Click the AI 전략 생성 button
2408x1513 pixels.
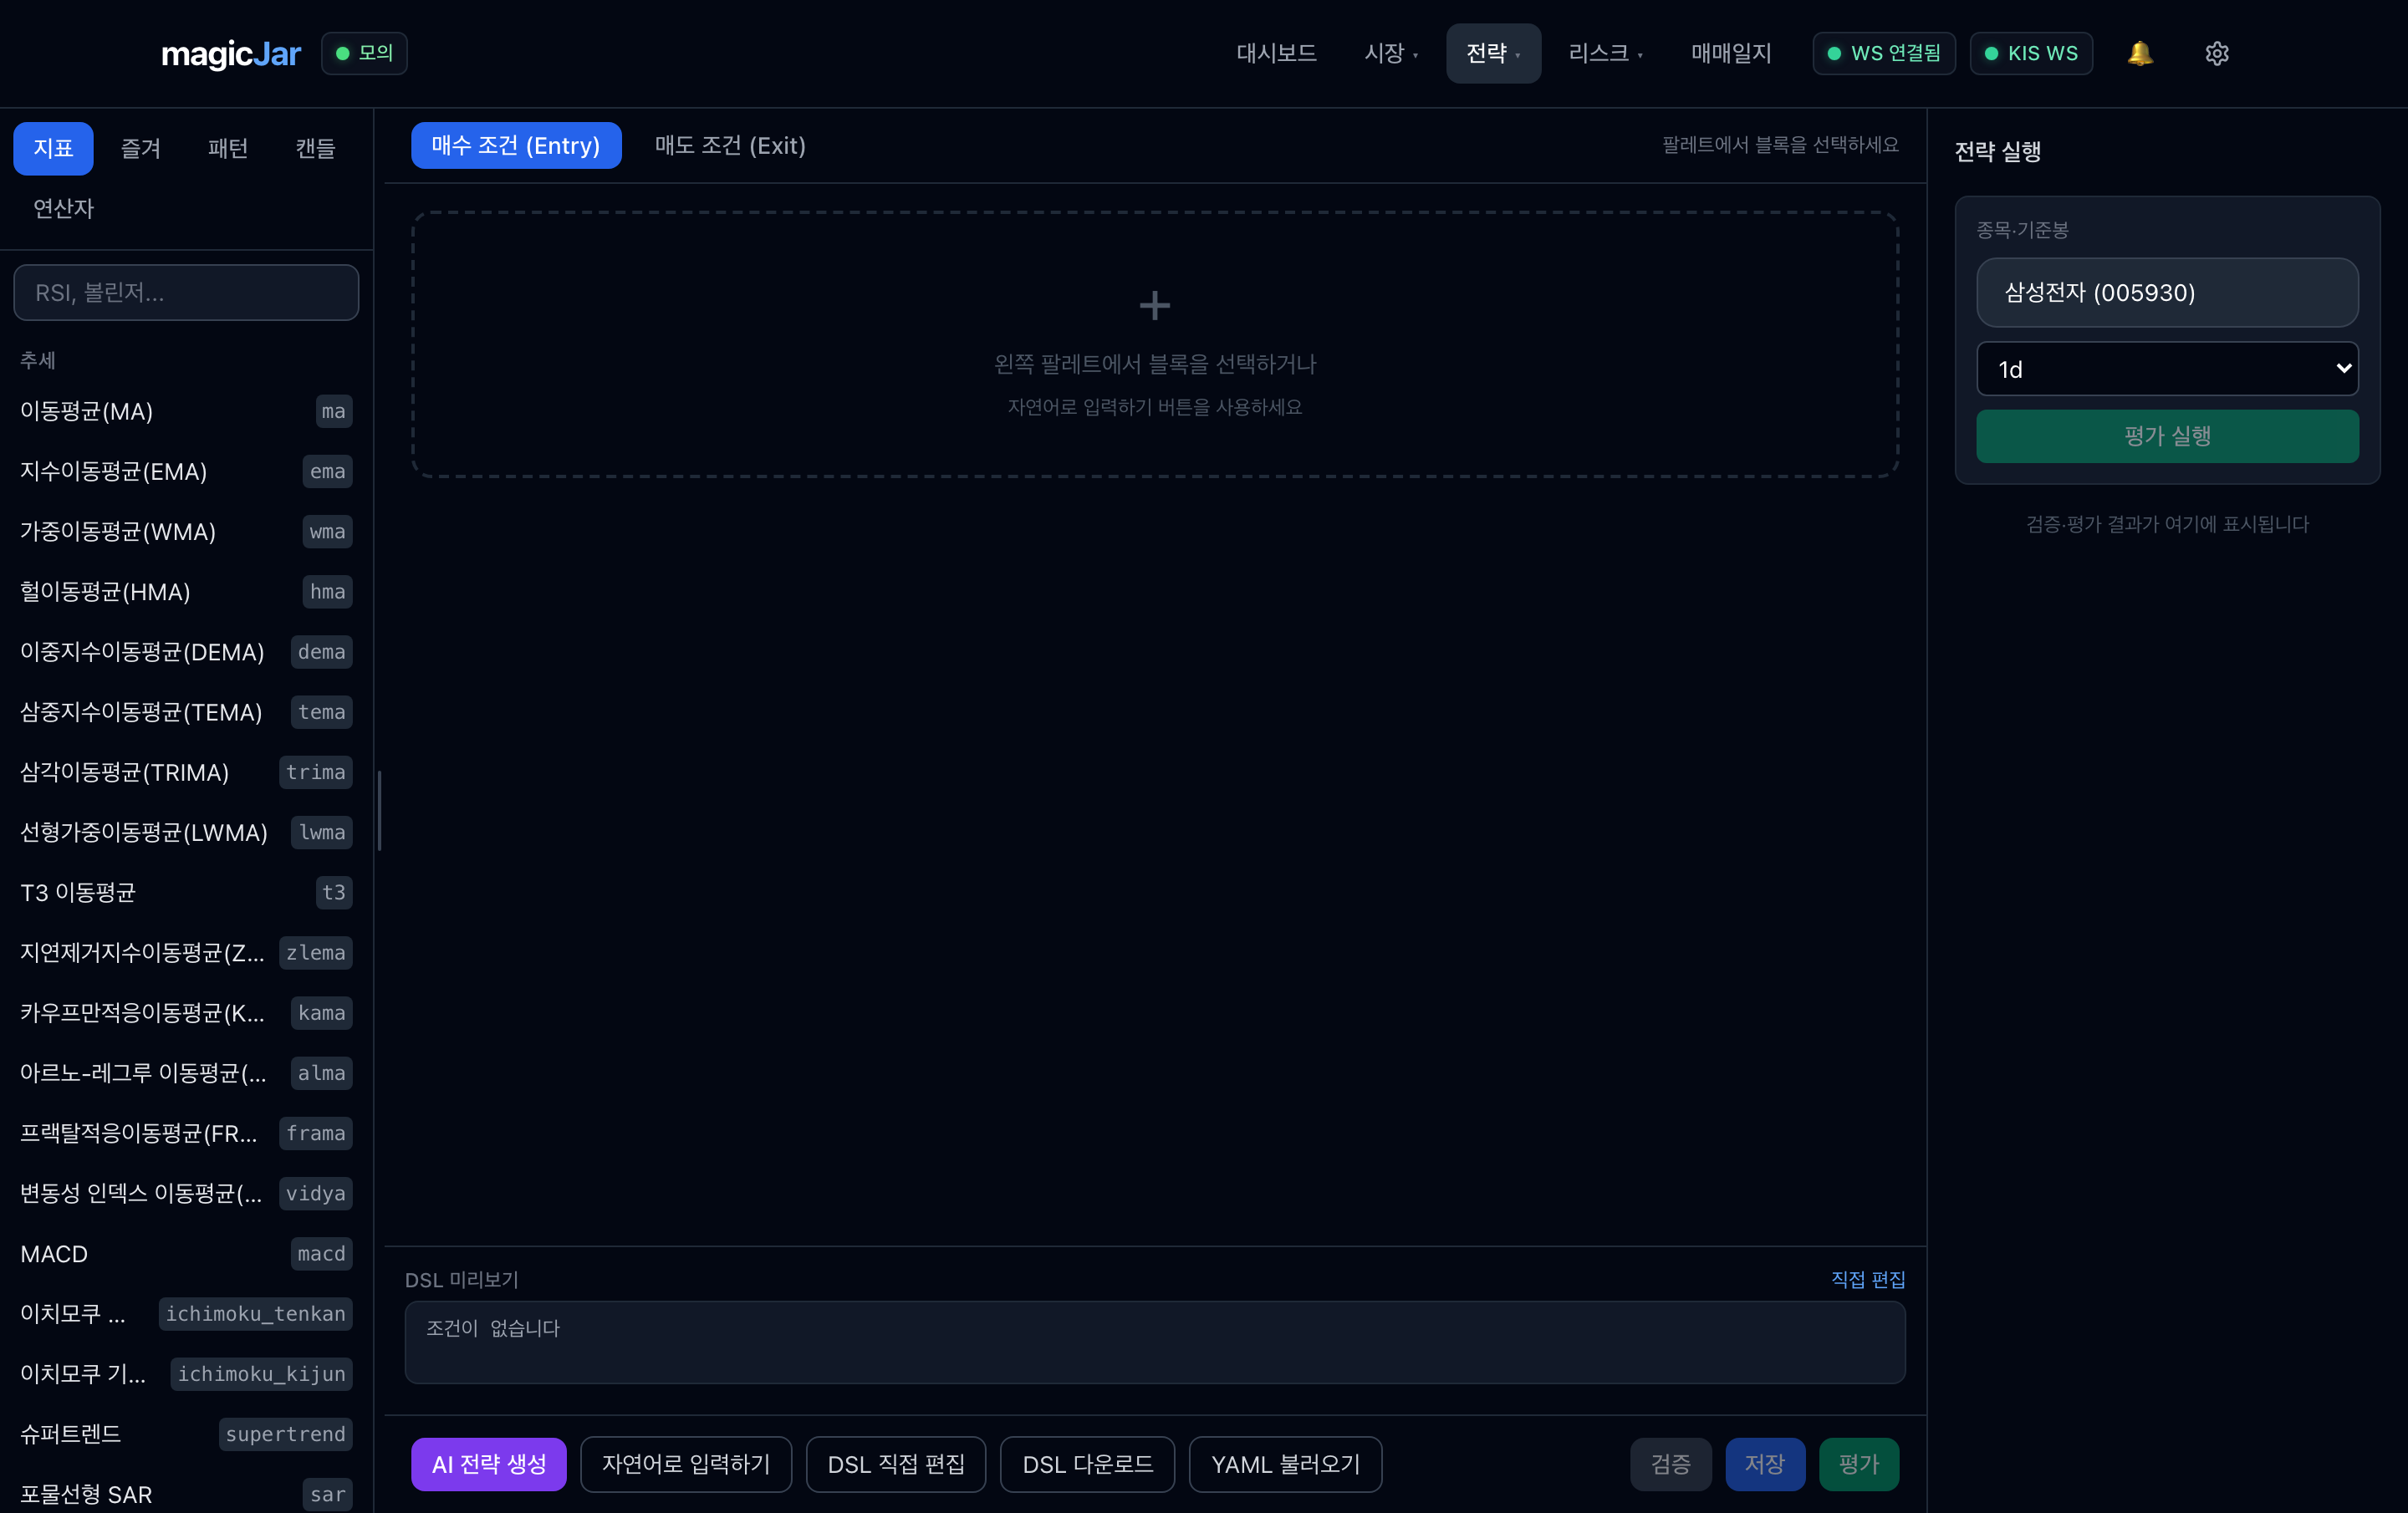489,1464
